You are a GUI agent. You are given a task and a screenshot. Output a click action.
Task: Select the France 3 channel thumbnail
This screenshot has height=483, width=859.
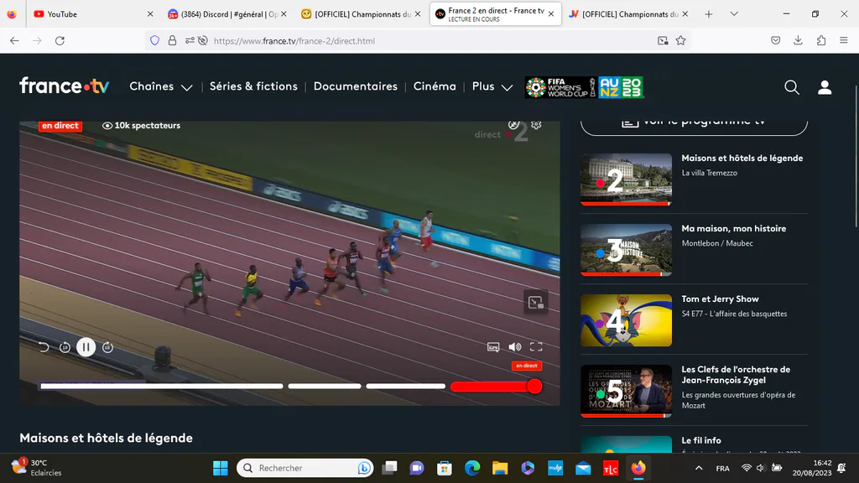point(626,250)
